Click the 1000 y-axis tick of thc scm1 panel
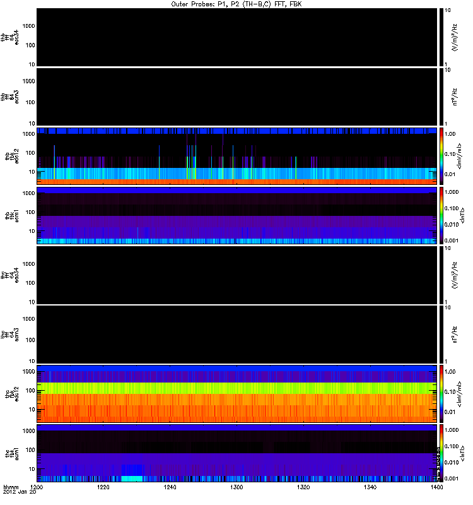 click(x=28, y=431)
